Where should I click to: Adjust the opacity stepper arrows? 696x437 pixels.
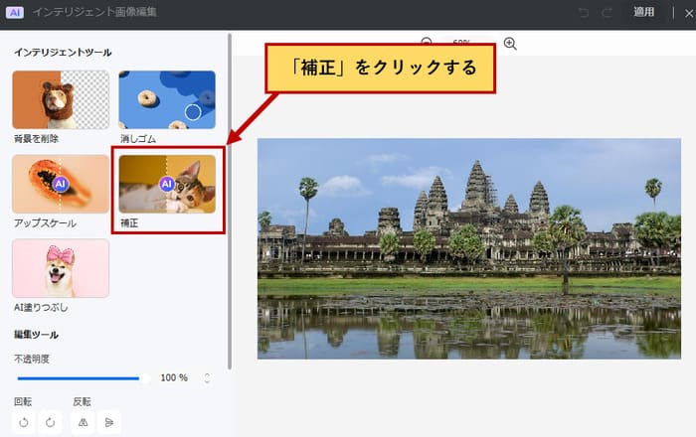coord(207,378)
